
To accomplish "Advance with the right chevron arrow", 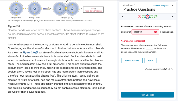I will pyautogui.click(x=172, y=17).
